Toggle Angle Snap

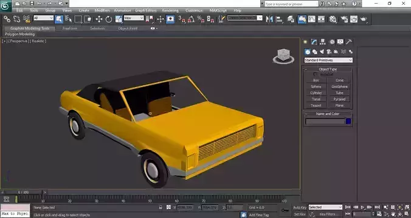[x=191, y=19]
